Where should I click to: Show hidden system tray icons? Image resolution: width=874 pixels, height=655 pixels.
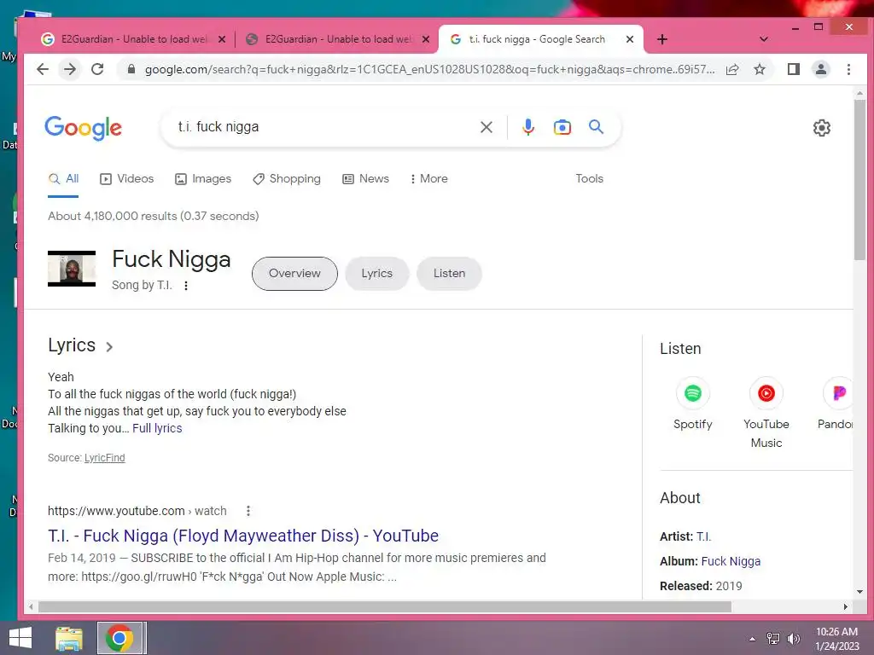coord(753,638)
